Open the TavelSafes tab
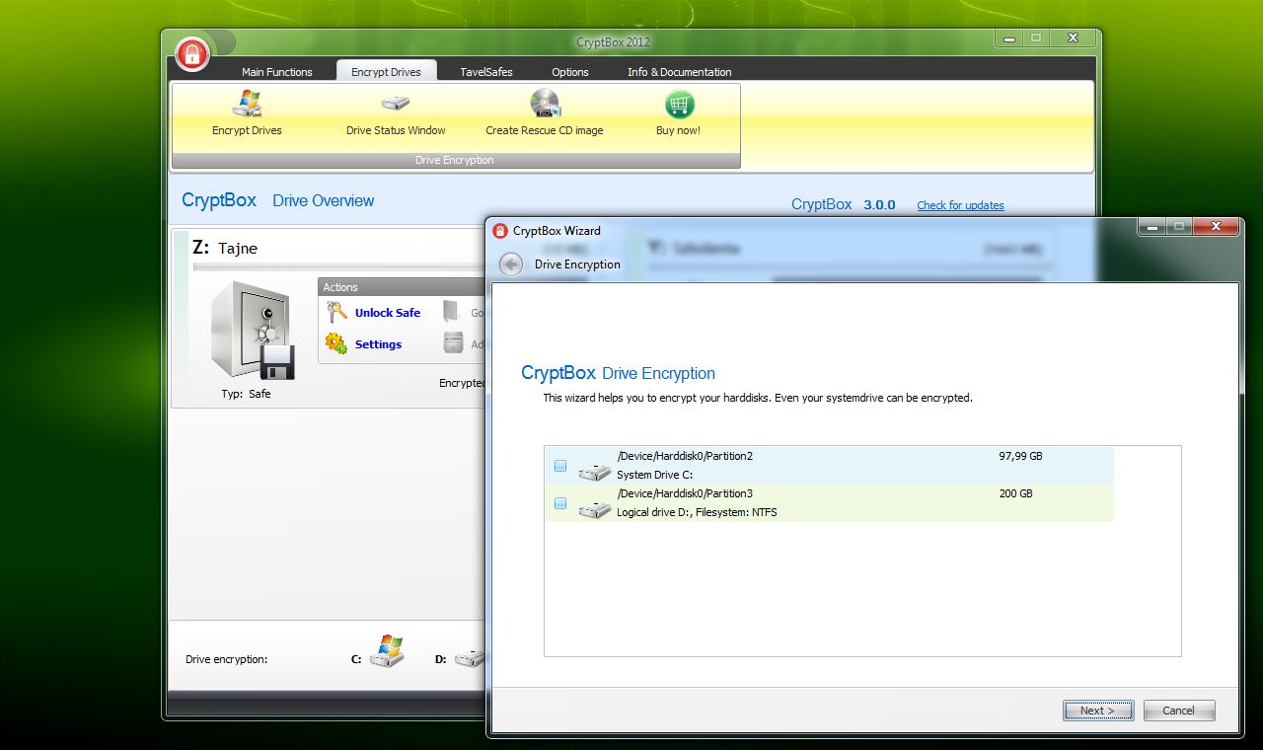 (486, 72)
